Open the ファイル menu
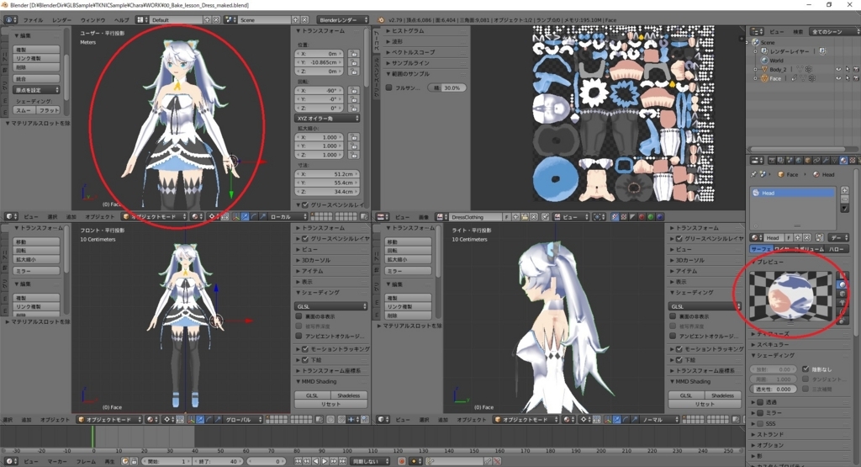Viewport: 861px width, 467px height. pos(33,20)
